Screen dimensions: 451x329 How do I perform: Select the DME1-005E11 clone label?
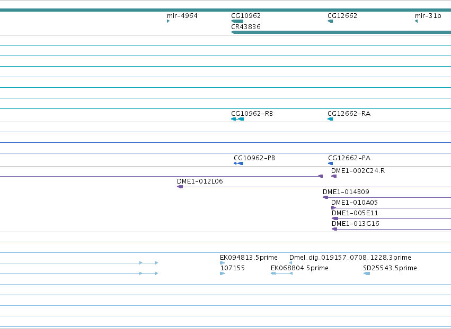355,213
